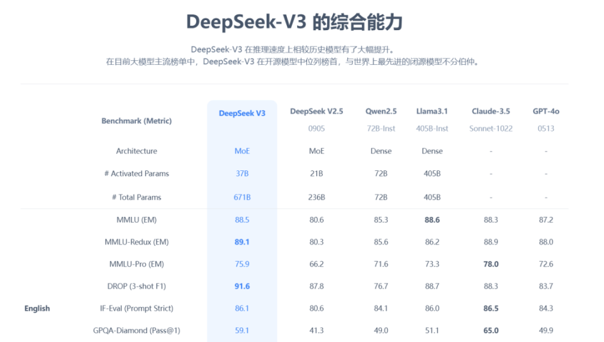Image resolution: width=604 pixels, height=342 pixels.
Task: Click the '88.7' DROP score
Action: coord(432,286)
